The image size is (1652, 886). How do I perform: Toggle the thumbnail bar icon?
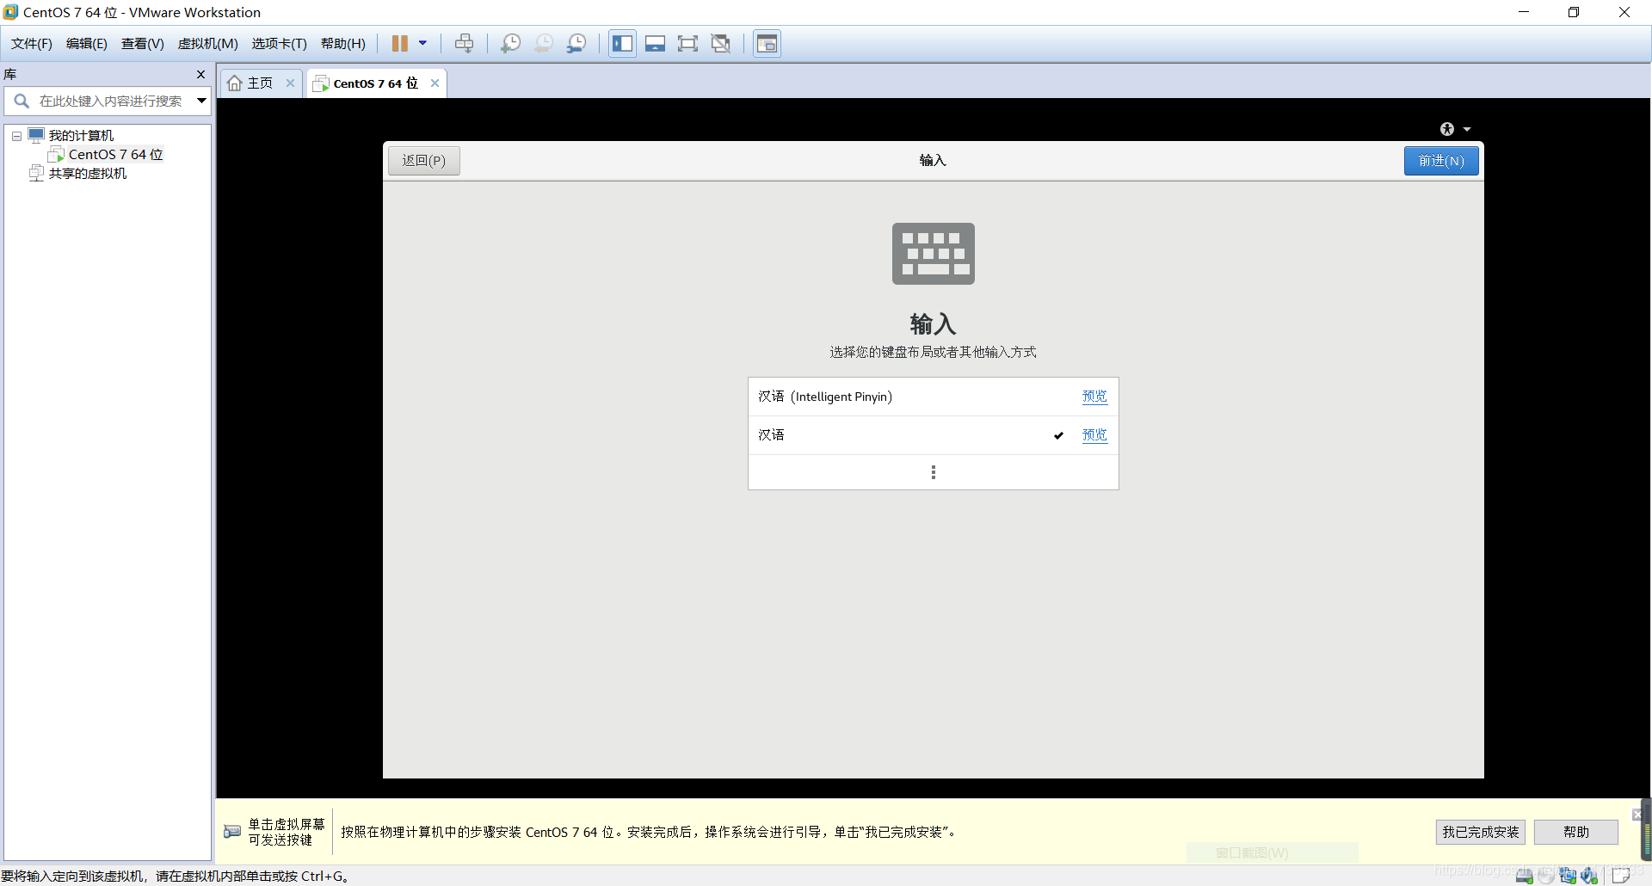point(655,43)
